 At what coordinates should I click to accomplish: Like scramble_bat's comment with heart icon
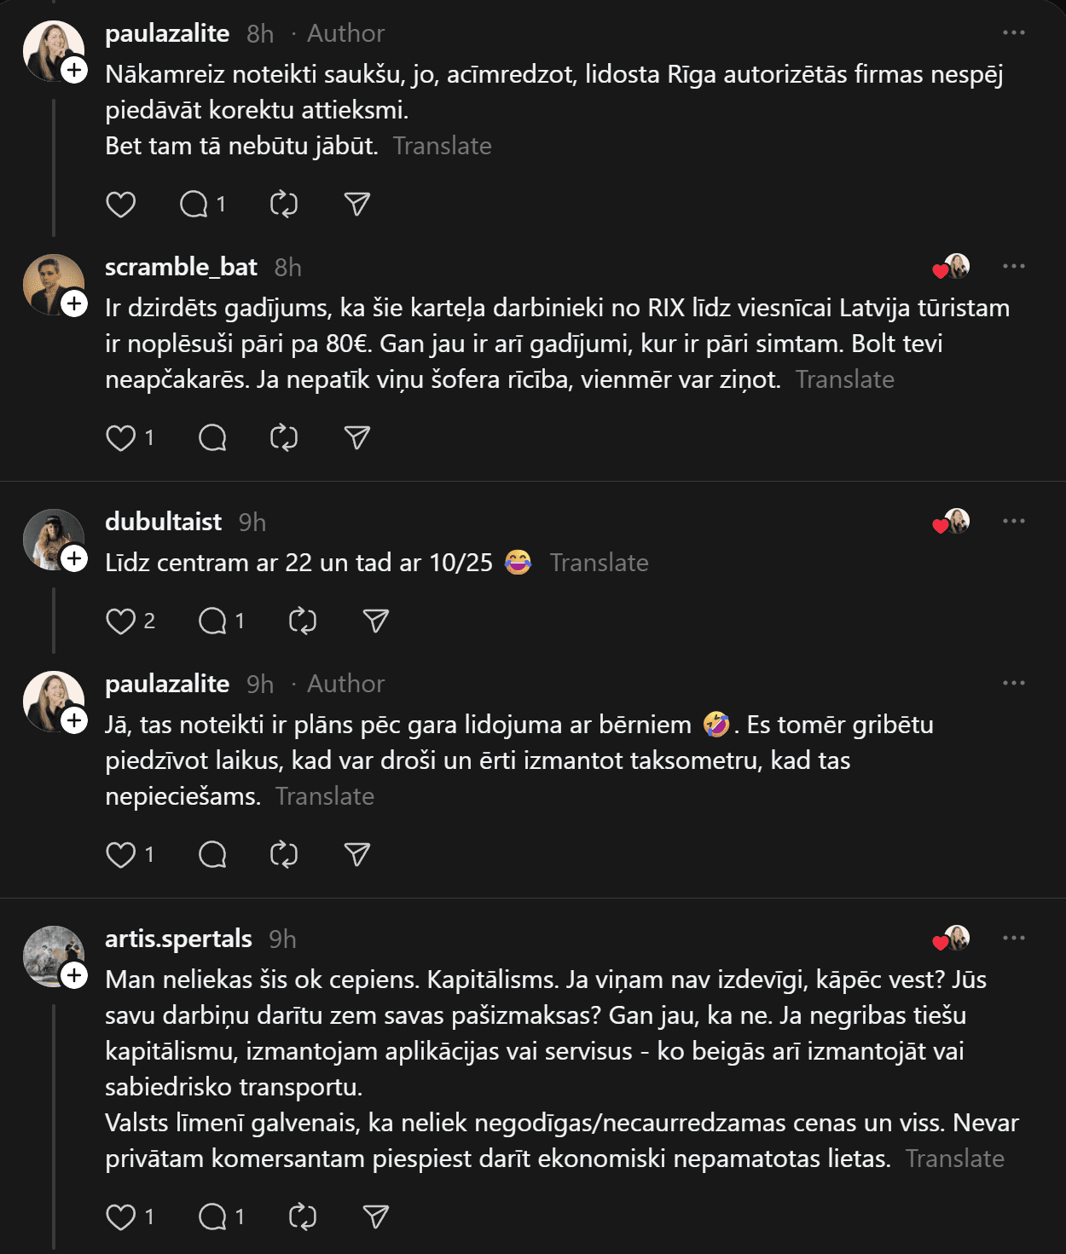(x=121, y=438)
